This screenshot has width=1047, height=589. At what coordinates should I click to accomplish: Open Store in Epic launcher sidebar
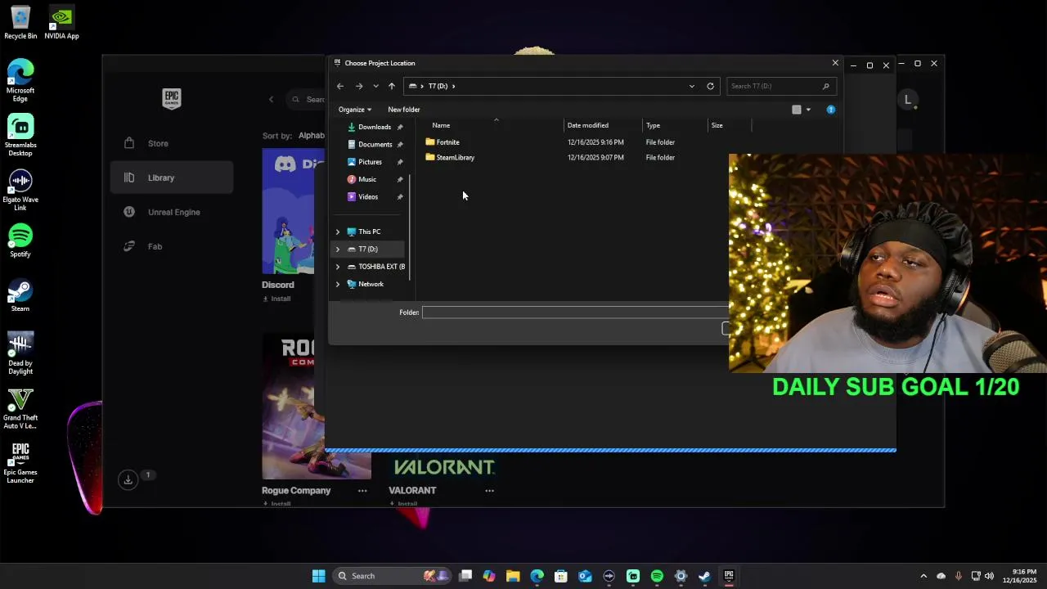coord(172,143)
